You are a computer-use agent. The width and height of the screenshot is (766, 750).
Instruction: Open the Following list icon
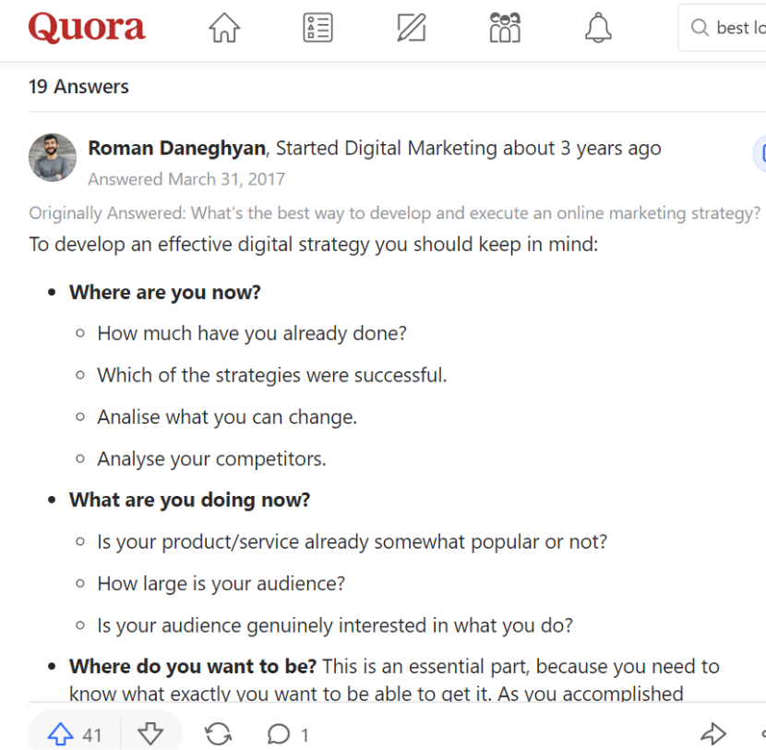[317, 29]
